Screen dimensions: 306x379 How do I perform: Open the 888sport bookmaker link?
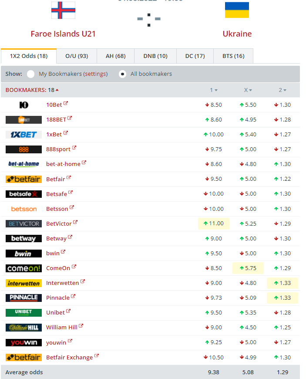[x=58, y=149]
